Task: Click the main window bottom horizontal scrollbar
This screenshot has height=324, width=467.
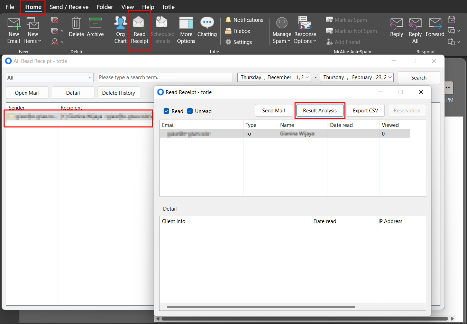Action: click(304, 318)
